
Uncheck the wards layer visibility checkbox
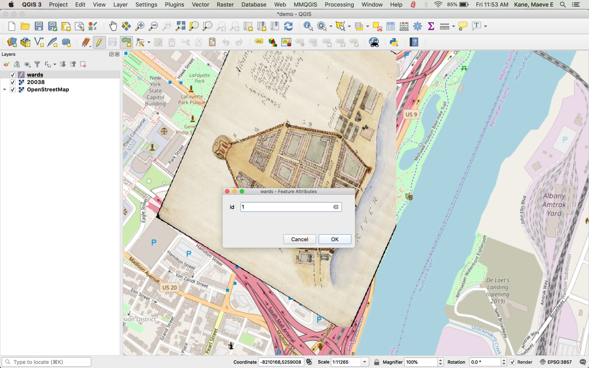[x=13, y=75]
